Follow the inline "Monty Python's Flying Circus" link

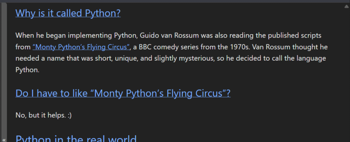[x=82, y=47]
